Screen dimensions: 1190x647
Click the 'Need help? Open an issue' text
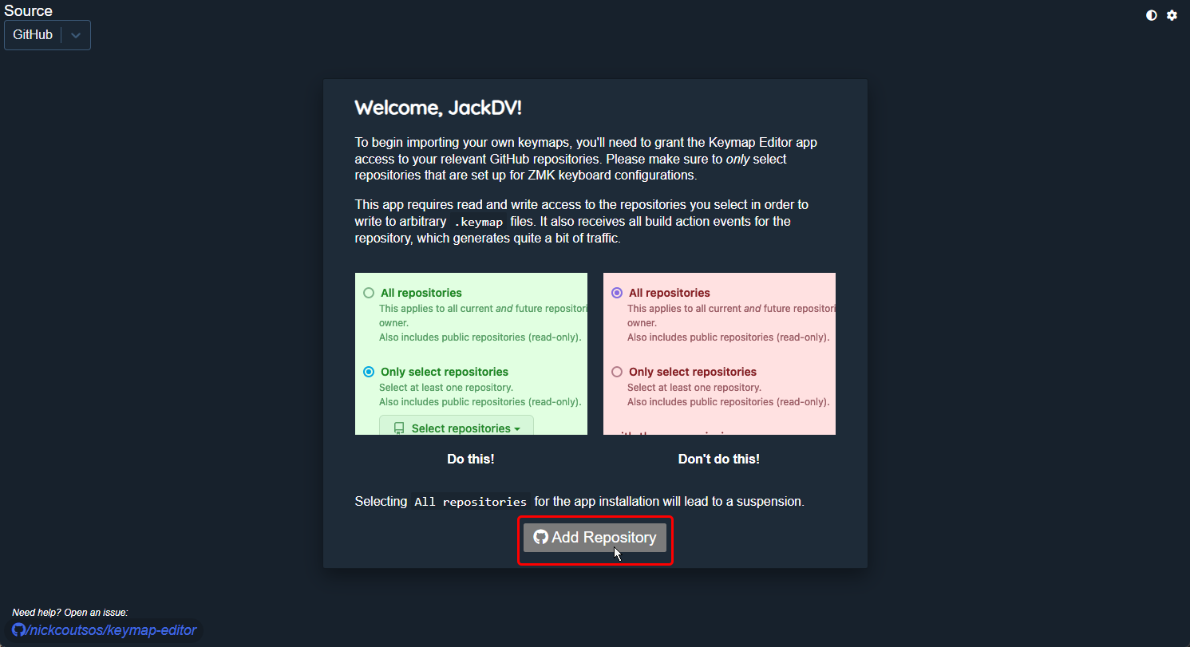click(70, 612)
